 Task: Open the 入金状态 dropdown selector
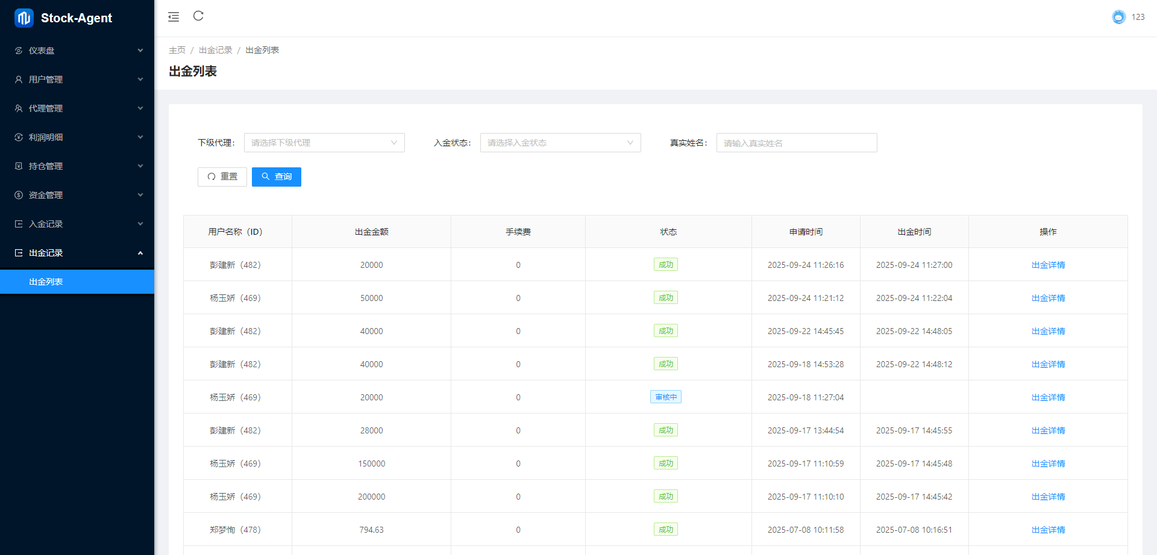coord(560,143)
